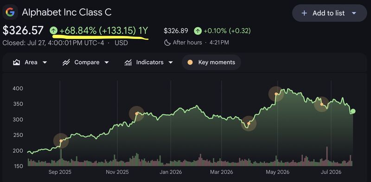Image resolution: width=371 pixels, height=182 pixels.
Task: Select the Nov 2025 key moment marker
Action: [x=136, y=114]
